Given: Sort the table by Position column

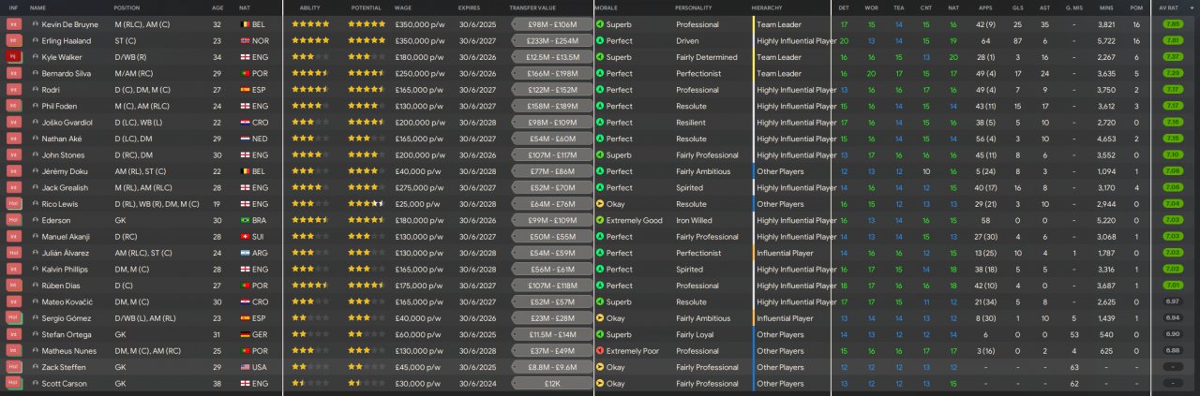Looking at the screenshot, I should [127, 7].
